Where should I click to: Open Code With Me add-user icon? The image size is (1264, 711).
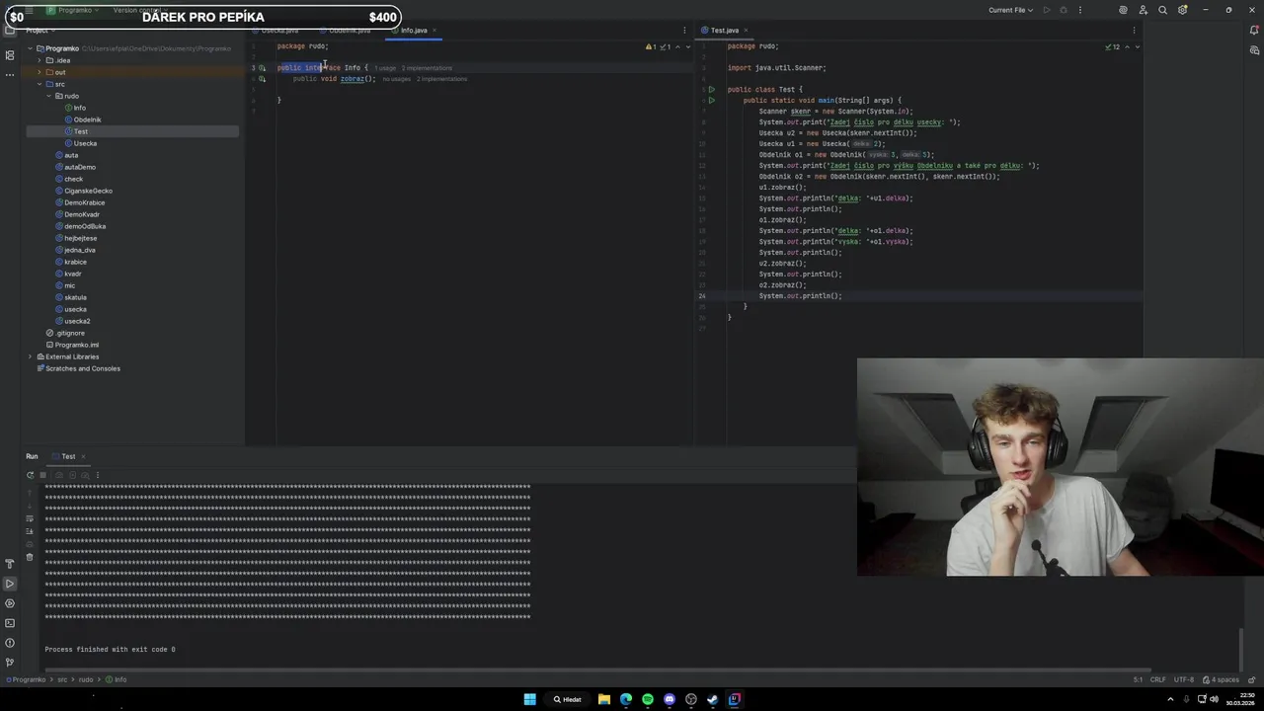coord(1143,10)
